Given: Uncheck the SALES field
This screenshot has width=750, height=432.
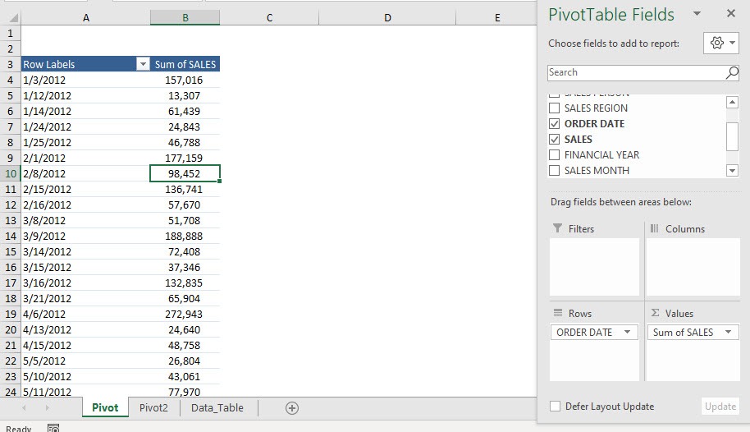Looking at the screenshot, I should [554, 140].
